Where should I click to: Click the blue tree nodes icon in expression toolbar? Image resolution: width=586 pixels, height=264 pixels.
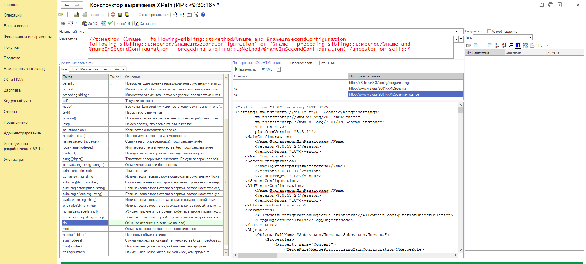pos(103,23)
